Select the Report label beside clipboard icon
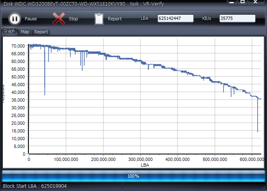 [x=114, y=19]
